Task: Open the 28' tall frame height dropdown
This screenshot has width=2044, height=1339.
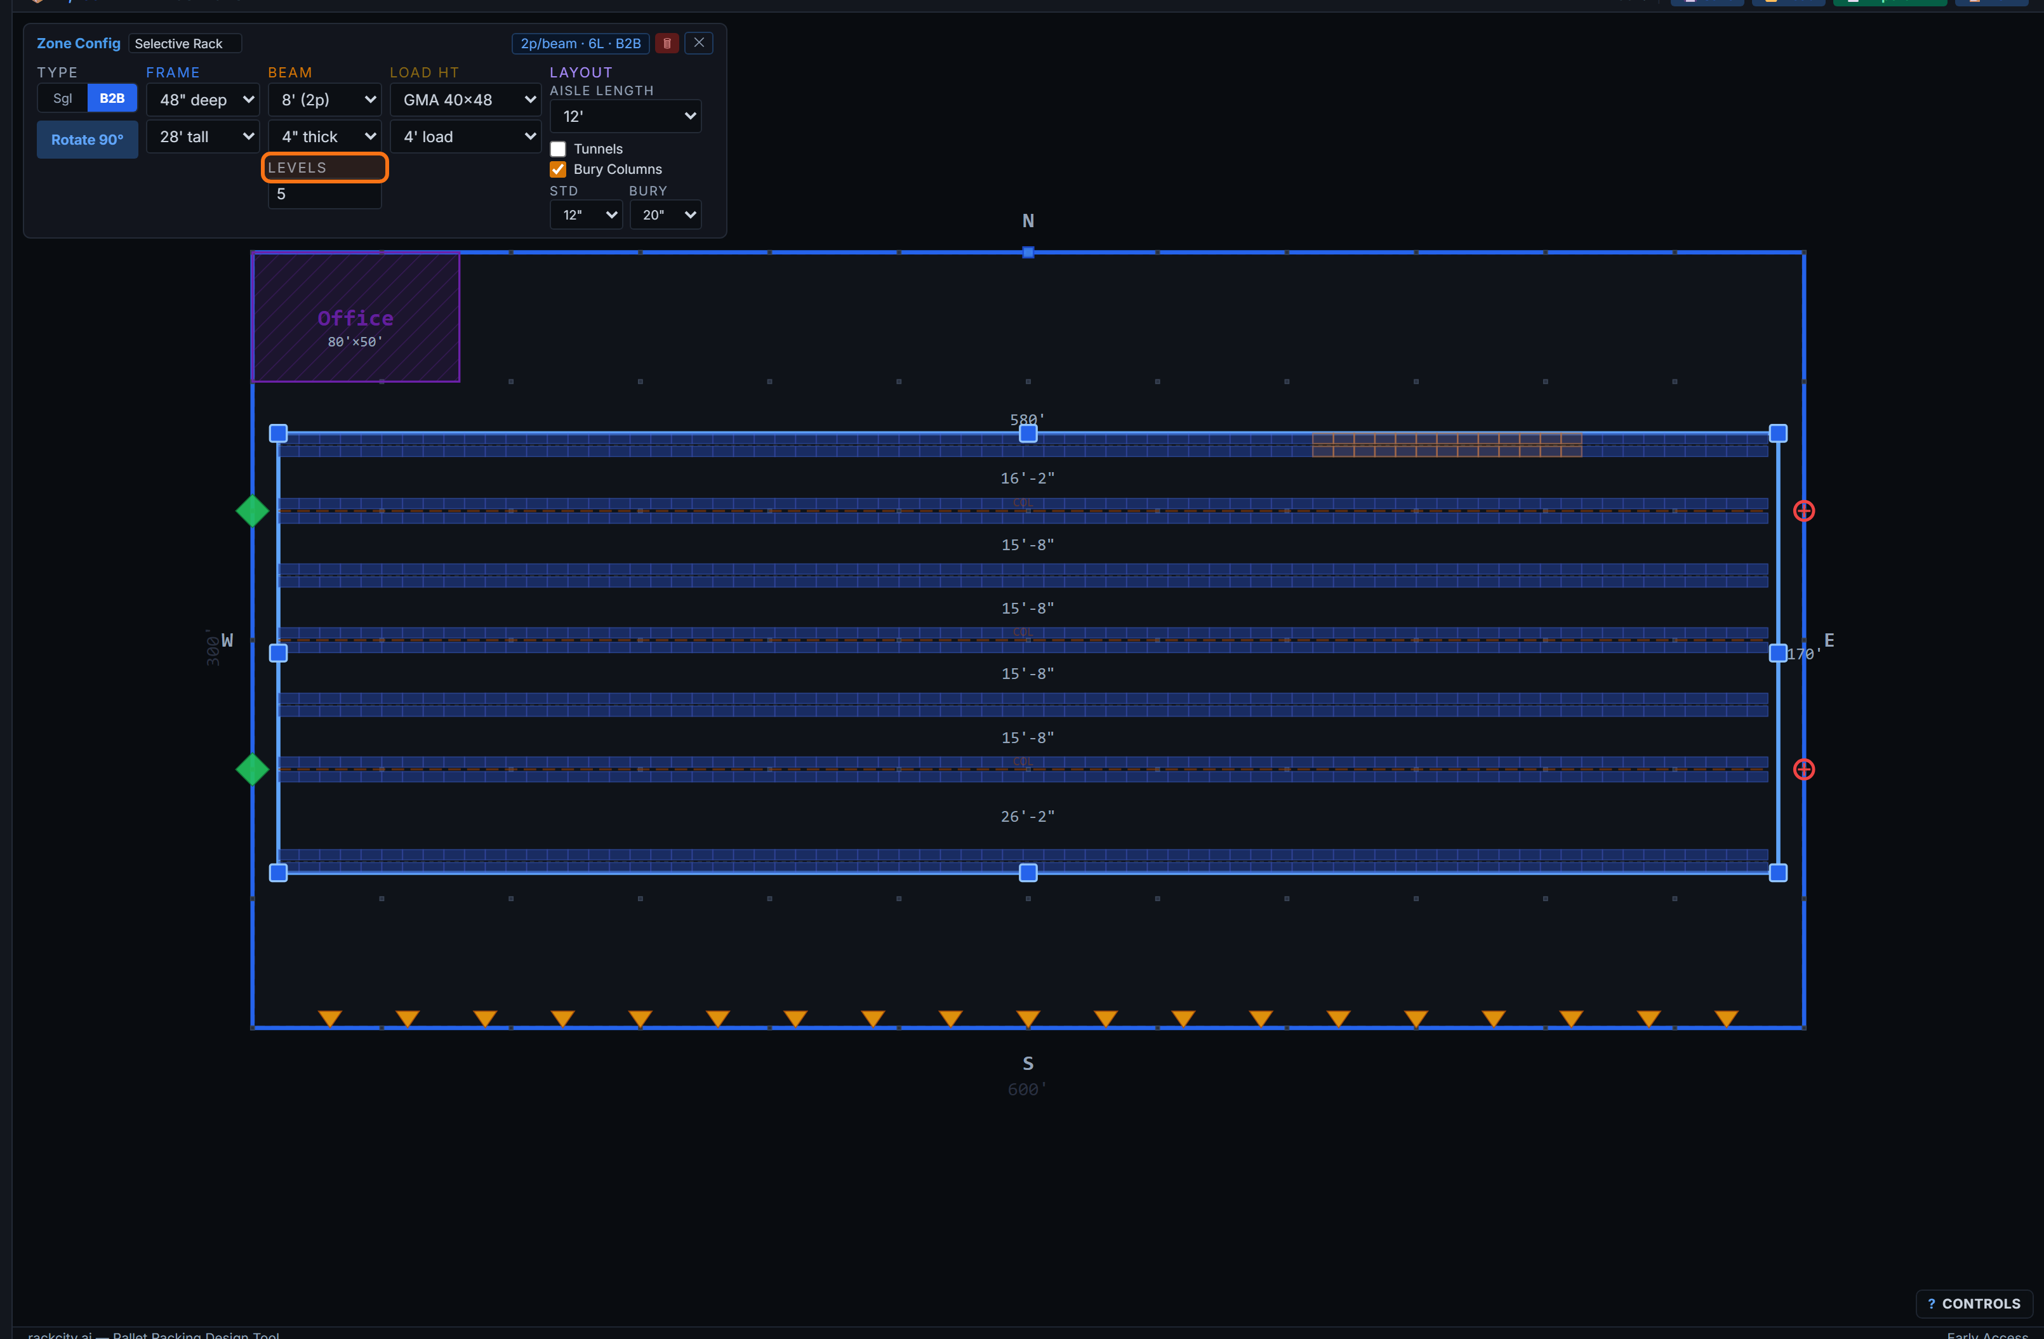Action: click(x=202, y=136)
